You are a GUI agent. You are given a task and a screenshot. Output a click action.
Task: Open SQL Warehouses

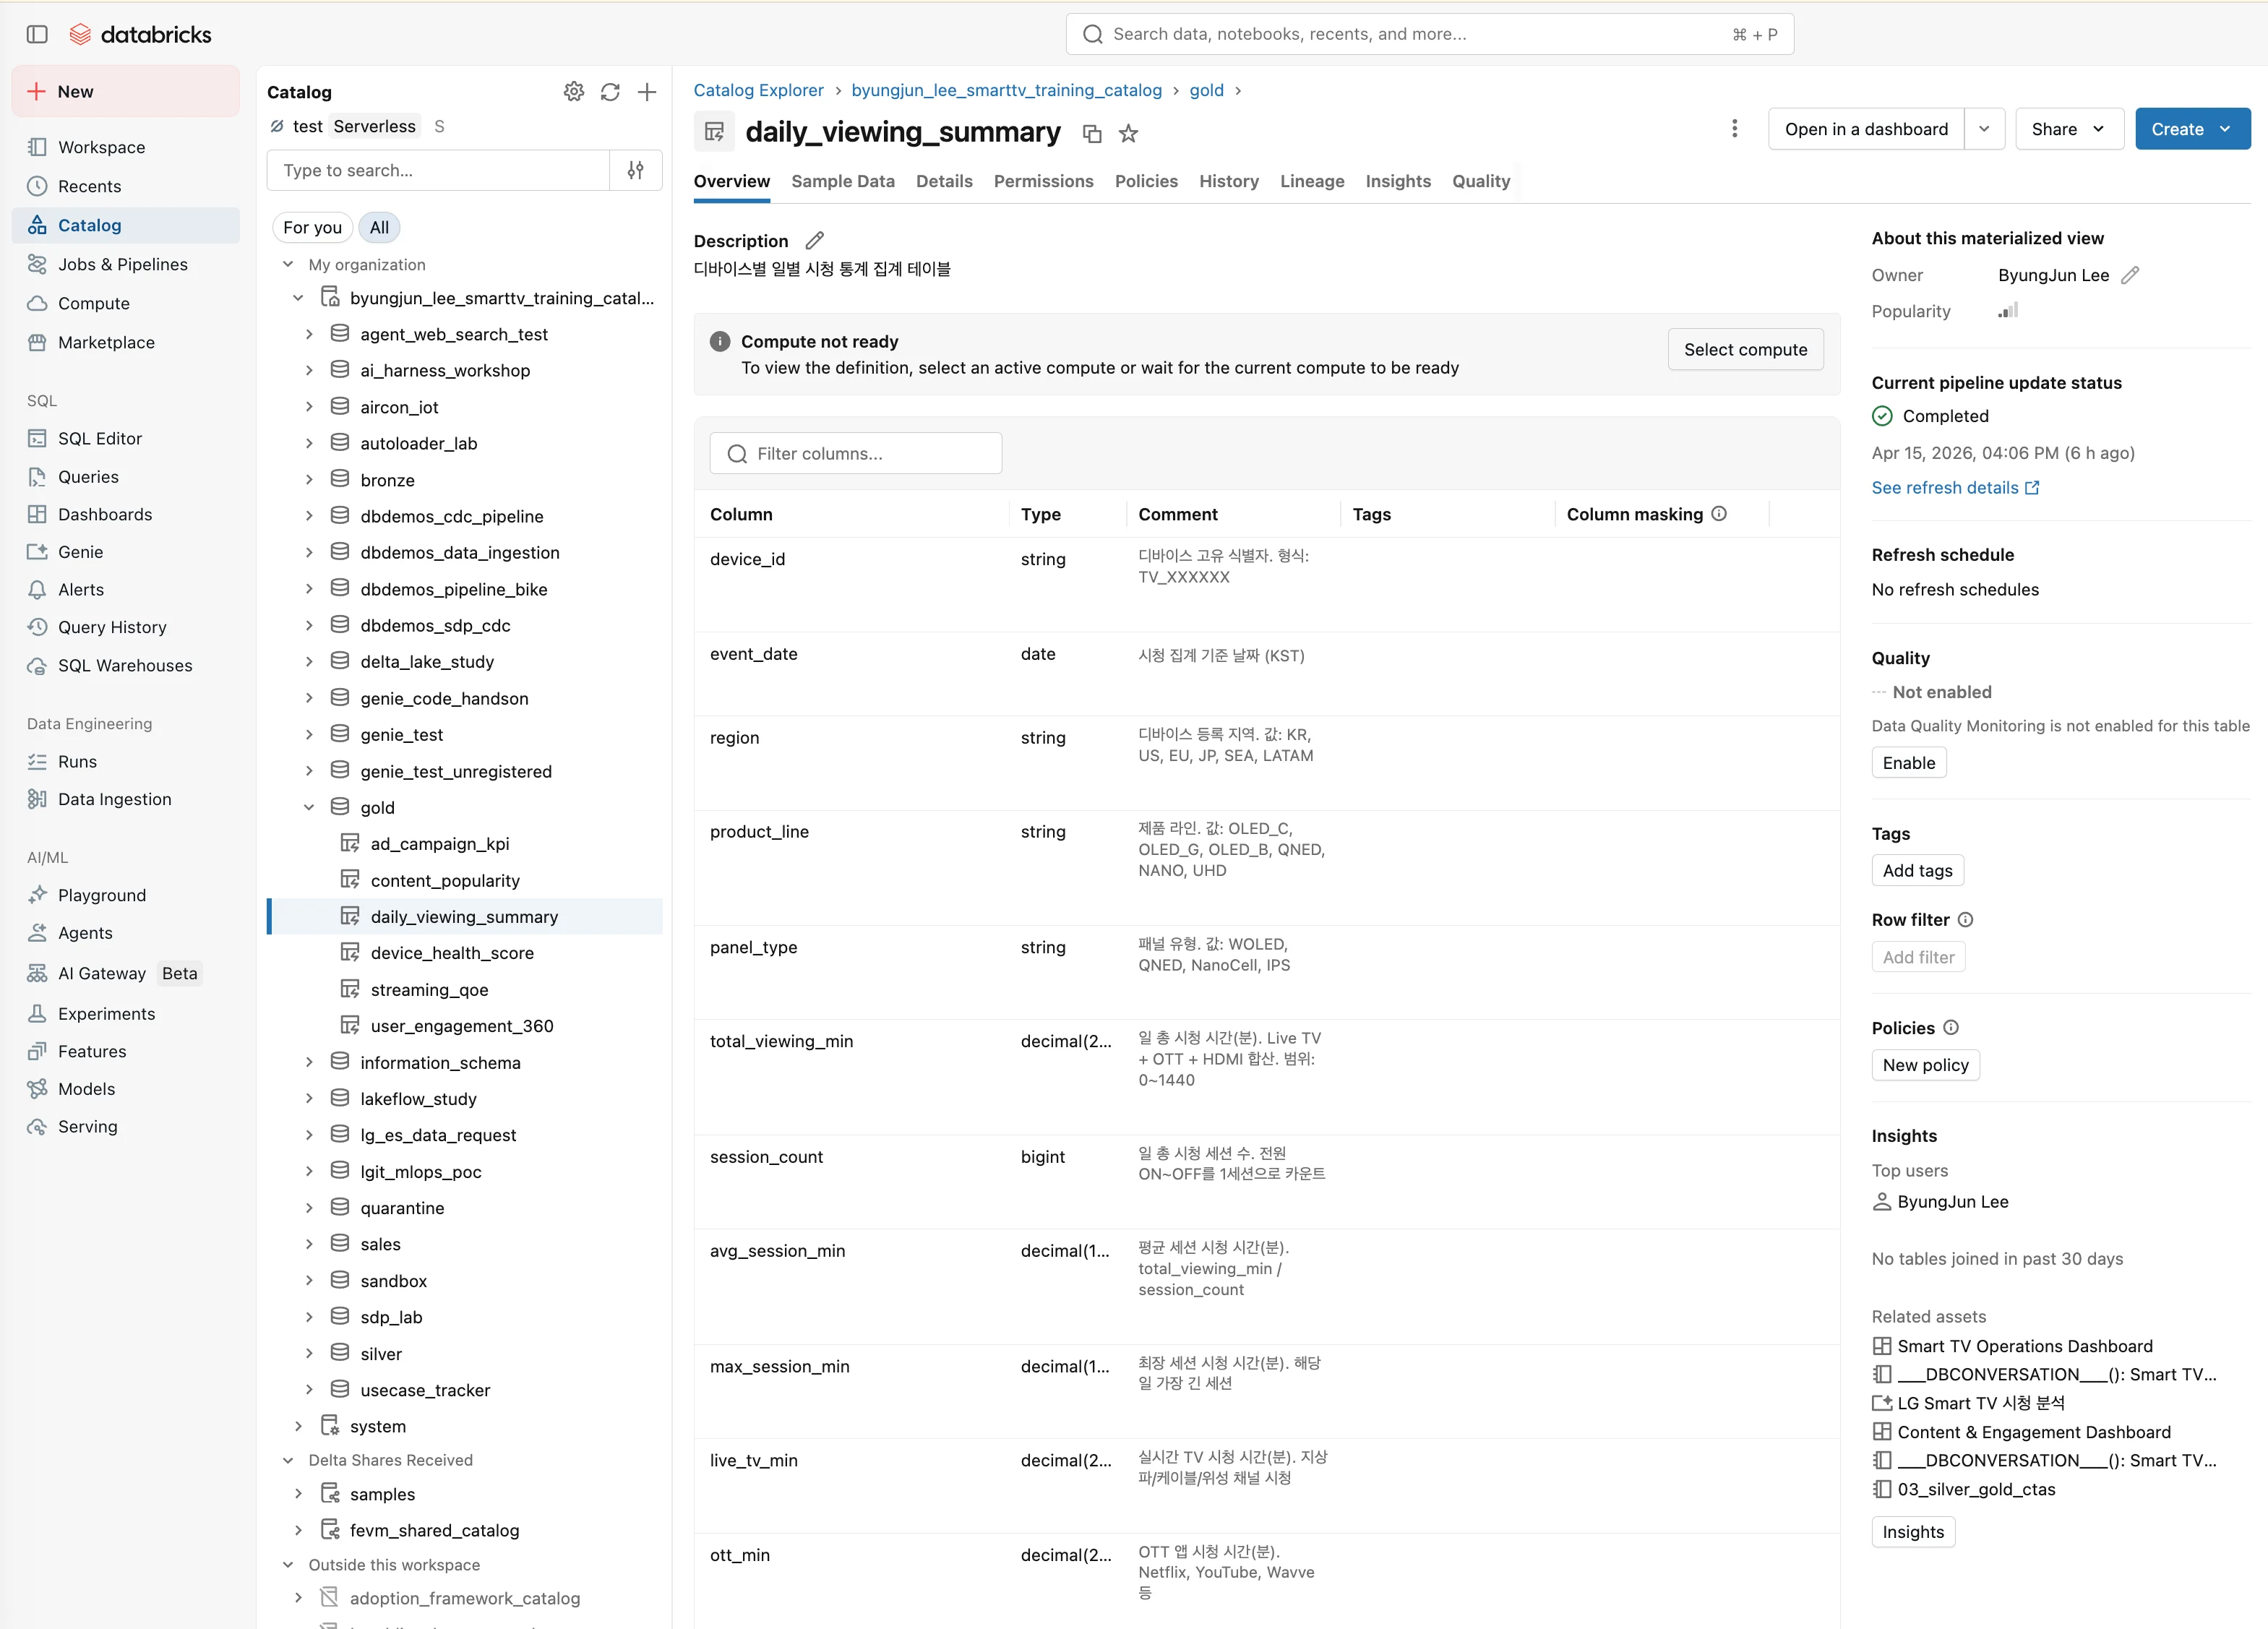[x=126, y=665]
